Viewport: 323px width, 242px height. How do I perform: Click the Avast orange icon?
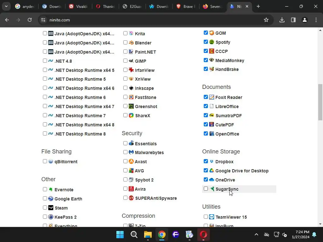click(x=131, y=161)
